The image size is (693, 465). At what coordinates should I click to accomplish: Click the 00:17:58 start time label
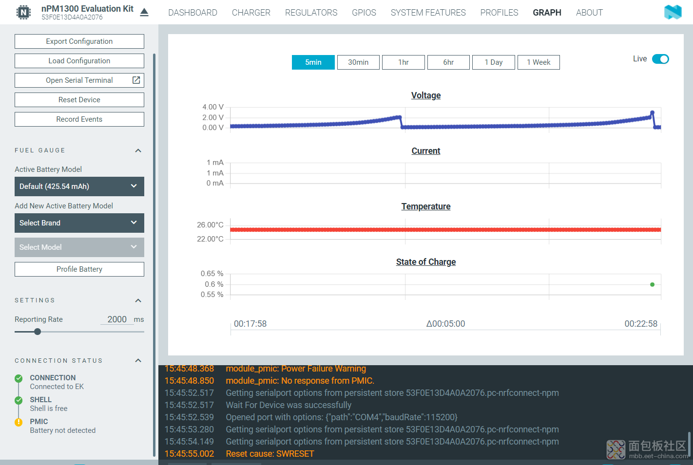pyautogui.click(x=250, y=324)
